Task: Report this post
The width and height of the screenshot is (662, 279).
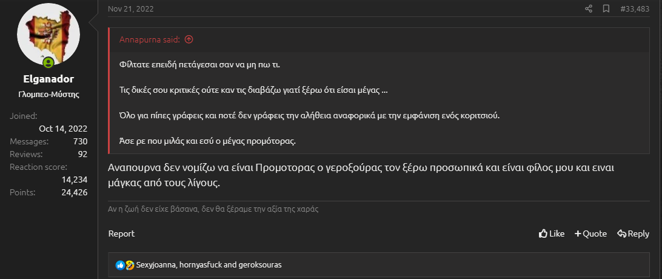Action: click(121, 234)
